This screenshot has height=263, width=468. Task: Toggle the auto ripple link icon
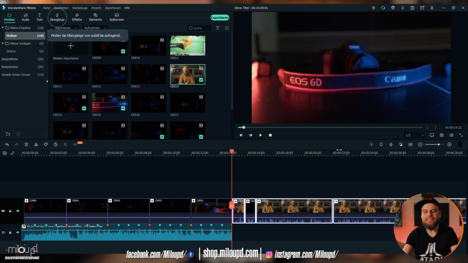(x=12, y=153)
